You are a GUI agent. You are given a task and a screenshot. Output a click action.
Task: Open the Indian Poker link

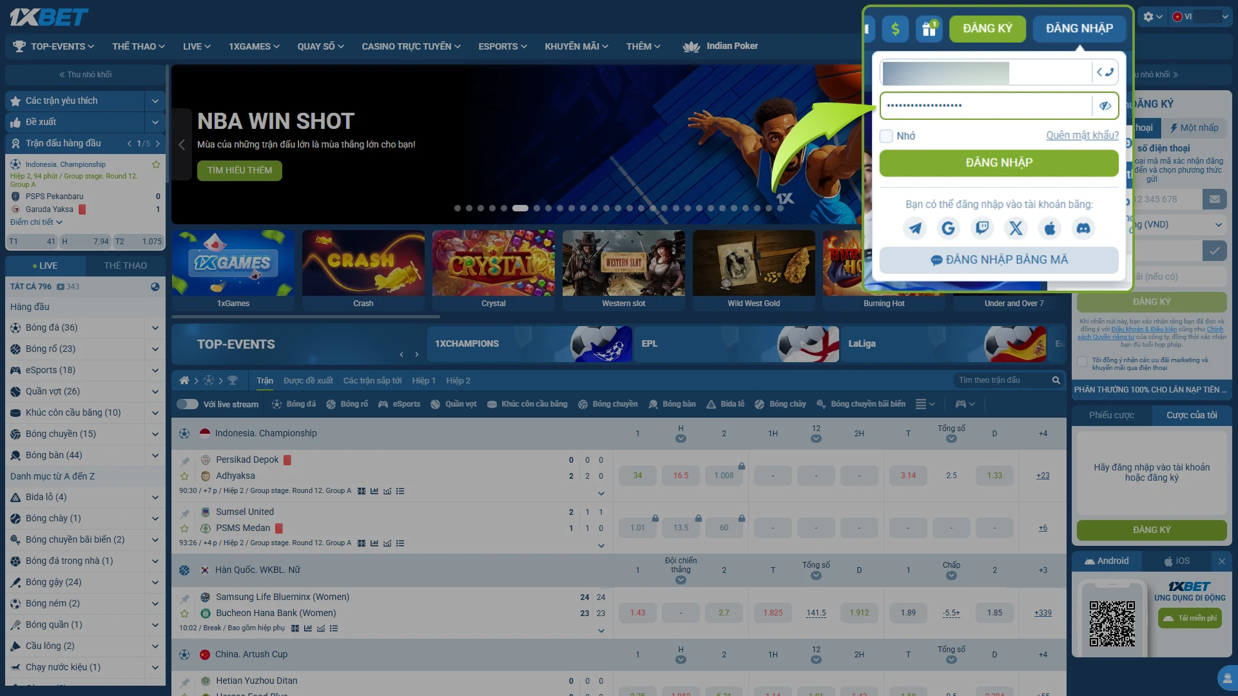(721, 46)
